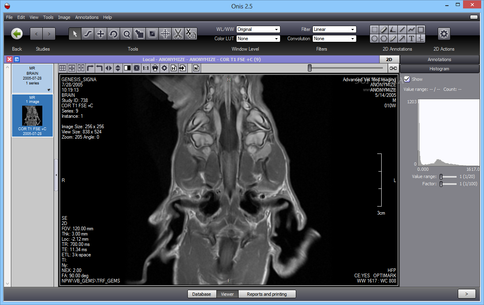Click the export arrow document icon
This screenshot has width=484, height=305.
(x=183, y=68)
